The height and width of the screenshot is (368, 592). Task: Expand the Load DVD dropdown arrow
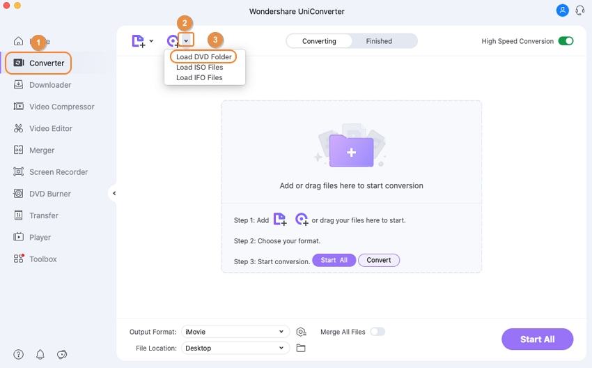pyautogui.click(x=186, y=40)
